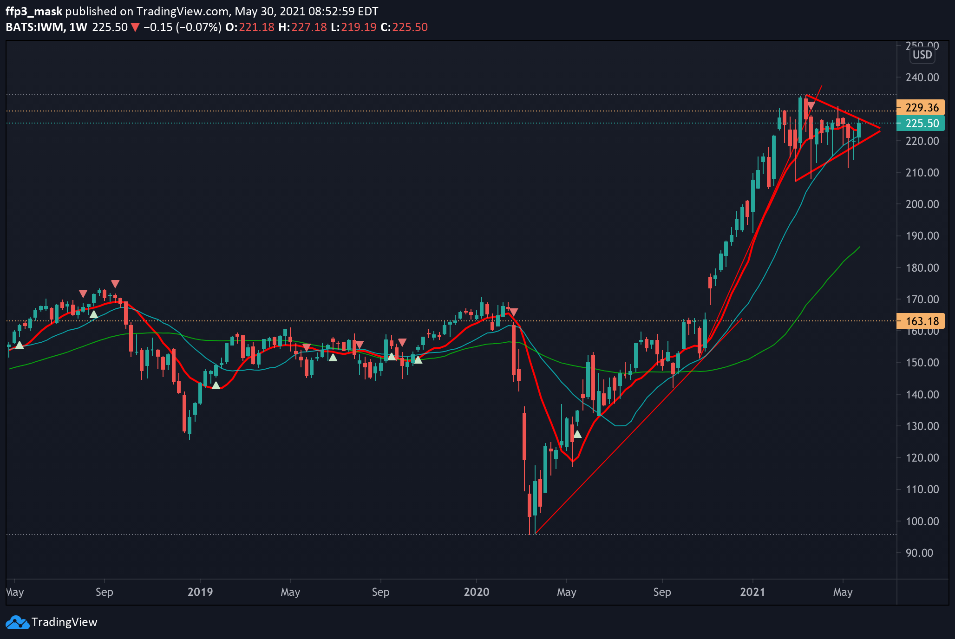Select the BATS:IWM symbol label
The height and width of the screenshot is (639, 955).
click(35, 27)
